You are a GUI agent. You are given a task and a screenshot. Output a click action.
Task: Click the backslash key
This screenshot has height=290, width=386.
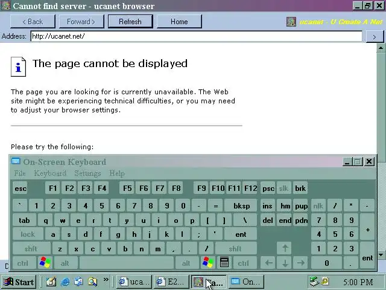[245, 220]
